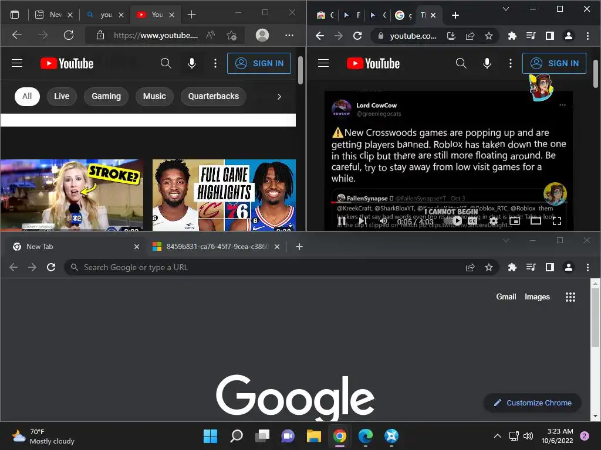Show more filter chips with right arrow
The height and width of the screenshot is (450, 601).
coord(279,97)
